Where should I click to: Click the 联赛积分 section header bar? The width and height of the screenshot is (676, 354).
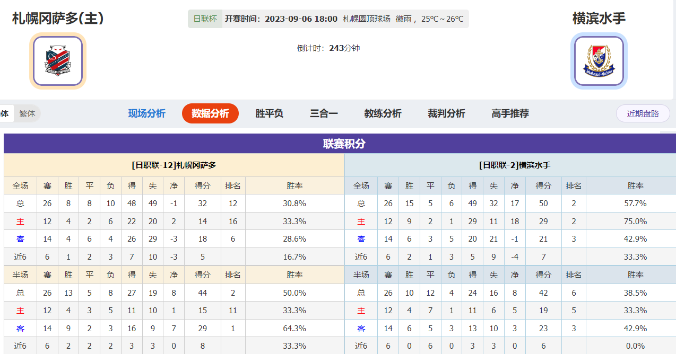tap(344, 144)
